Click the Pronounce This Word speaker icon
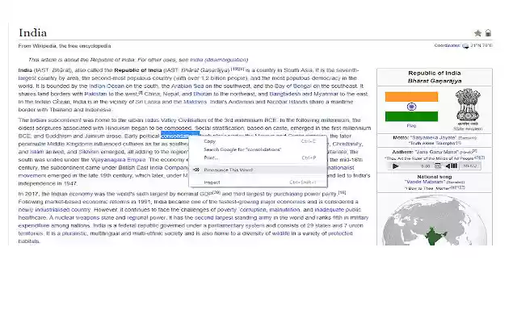 pos(196,170)
